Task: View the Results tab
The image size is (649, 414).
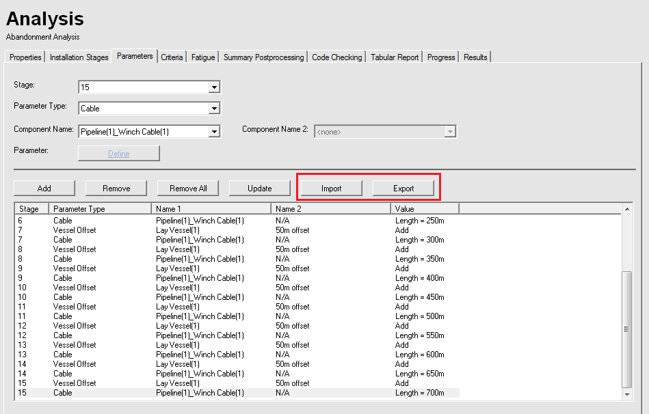Action: pyautogui.click(x=475, y=57)
